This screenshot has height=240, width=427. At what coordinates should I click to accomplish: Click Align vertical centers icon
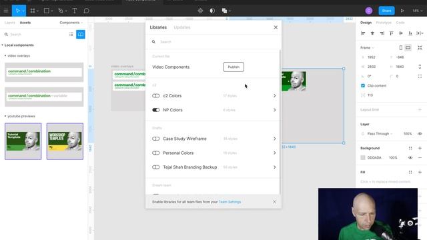coord(401,33)
